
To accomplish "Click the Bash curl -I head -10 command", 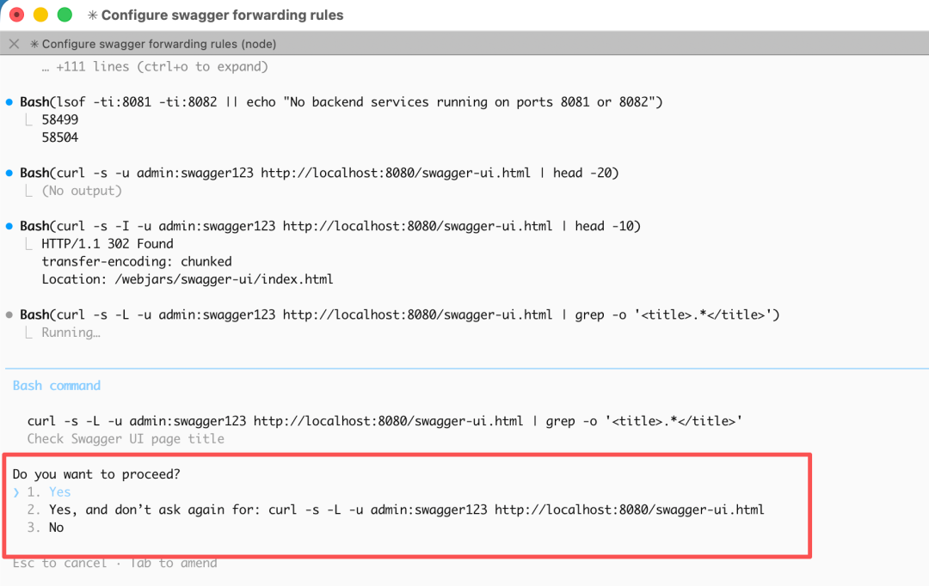I will pyautogui.click(x=330, y=226).
